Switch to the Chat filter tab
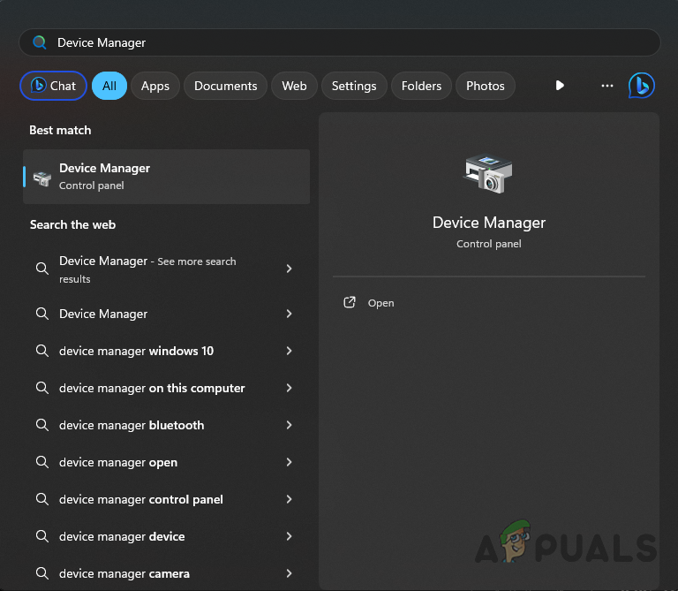Viewport: 678px width, 591px height. [53, 86]
